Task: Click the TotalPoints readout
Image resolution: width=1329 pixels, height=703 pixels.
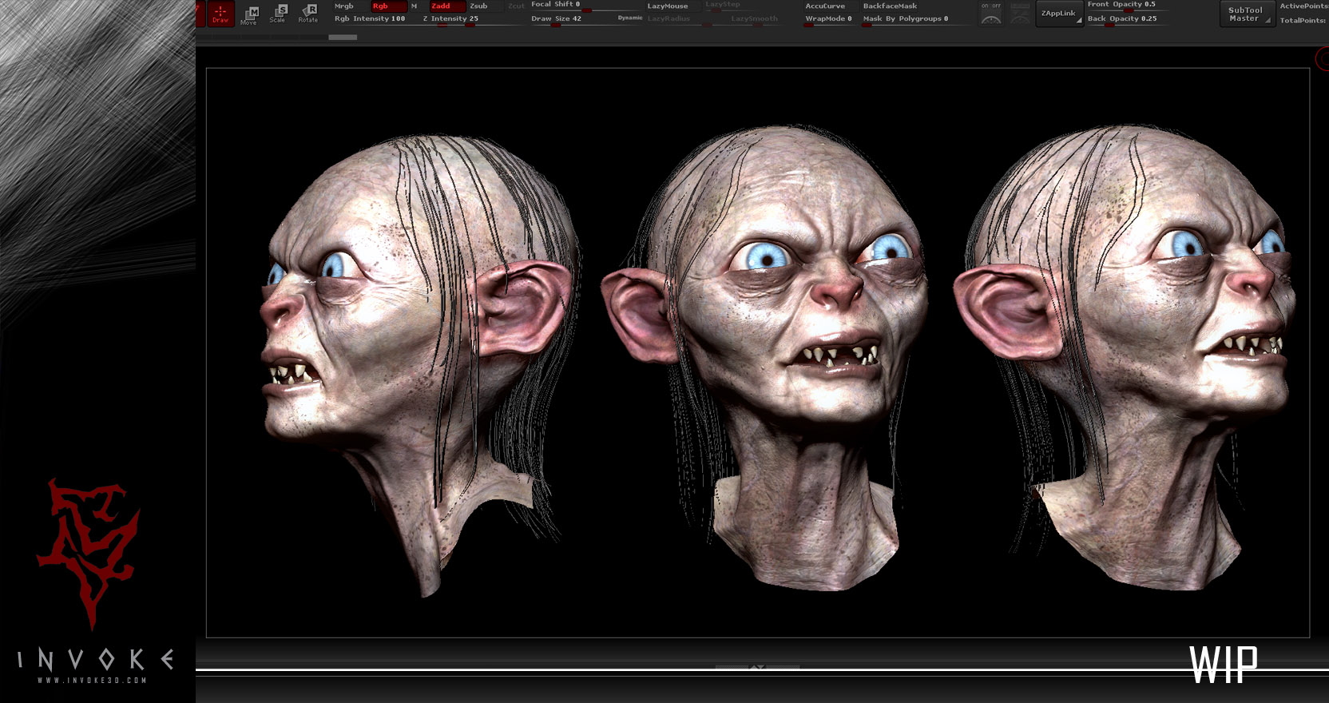Action: pyautogui.click(x=1303, y=20)
